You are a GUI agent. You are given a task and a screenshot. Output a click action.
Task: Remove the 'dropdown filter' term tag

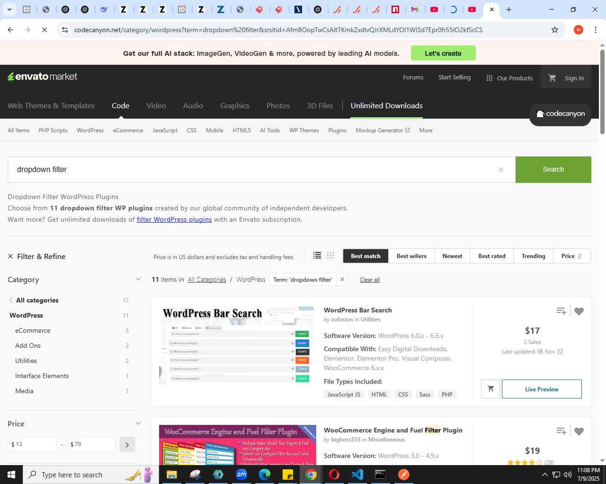coord(342,279)
